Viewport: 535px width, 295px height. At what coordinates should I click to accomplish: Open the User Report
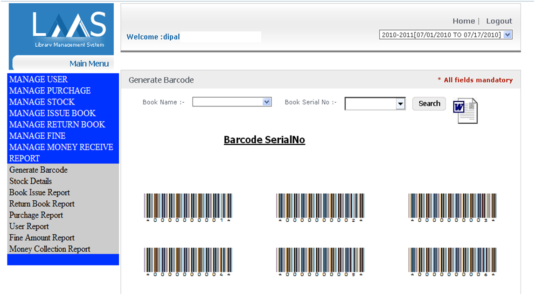pos(29,226)
